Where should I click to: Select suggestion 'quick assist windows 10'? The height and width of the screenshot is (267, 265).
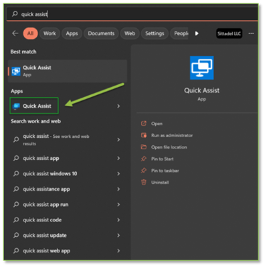coord(50,173)
